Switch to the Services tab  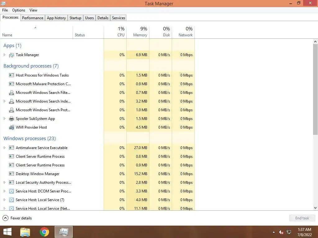click(x=119, y=18)
